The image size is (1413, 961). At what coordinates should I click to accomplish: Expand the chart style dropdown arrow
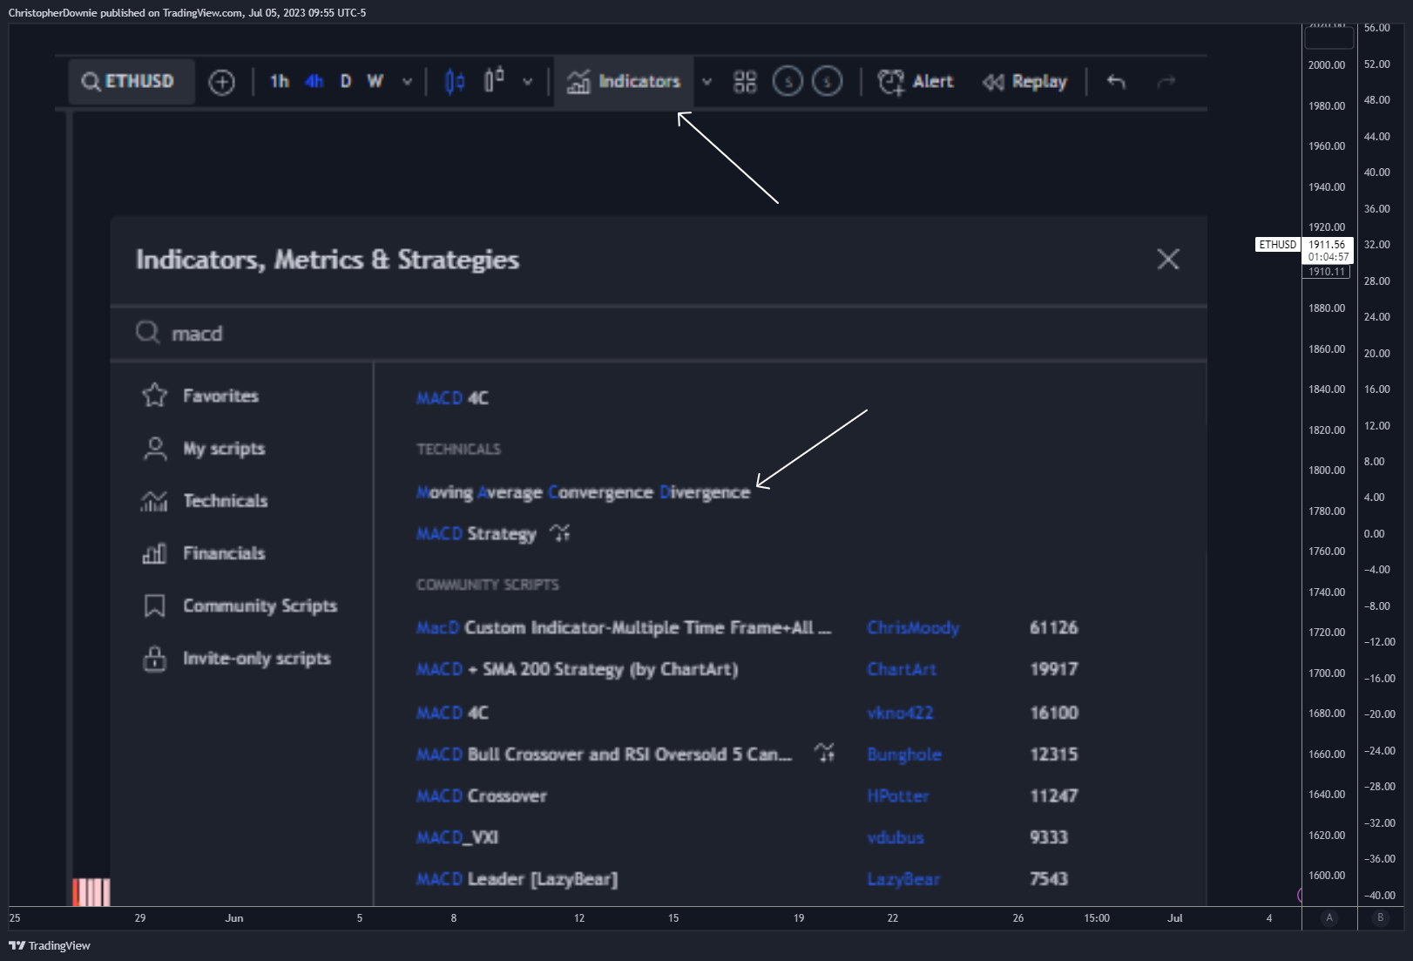[x=527, y=82]
